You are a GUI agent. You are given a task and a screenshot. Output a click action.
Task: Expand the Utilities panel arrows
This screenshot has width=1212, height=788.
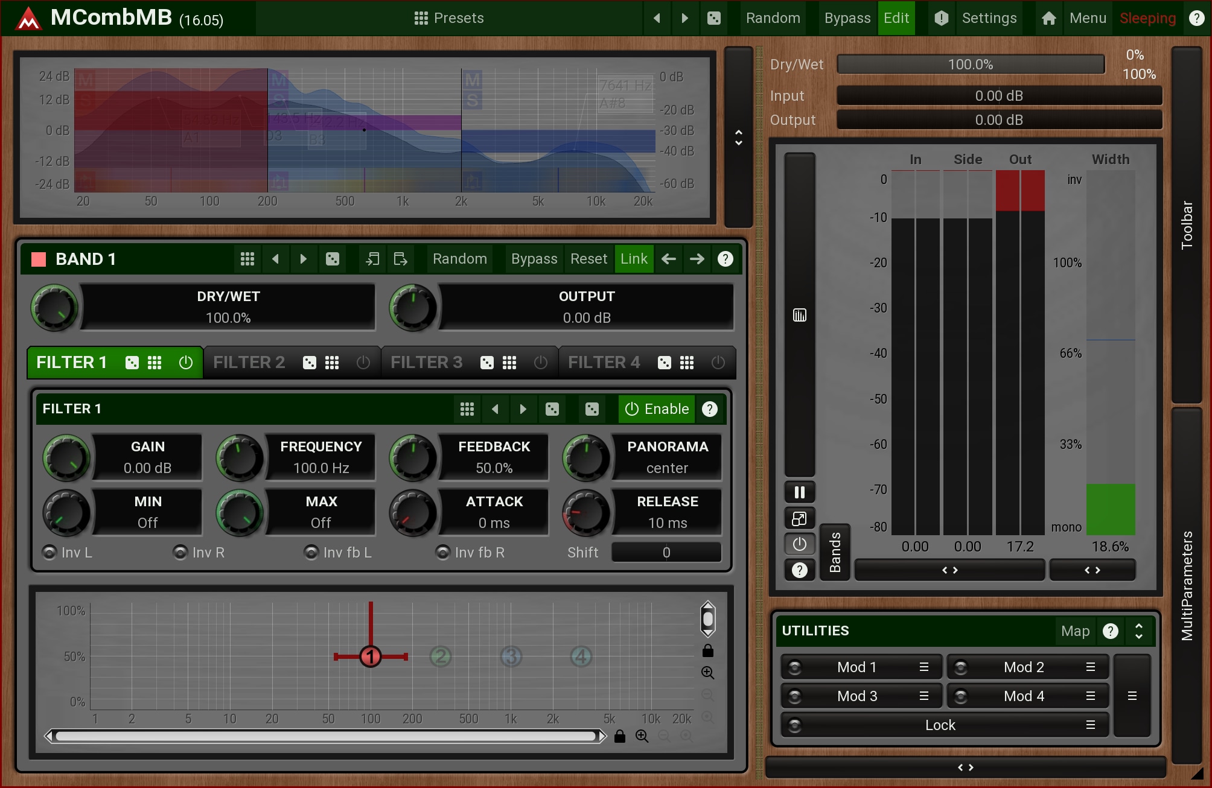(1139, 631)
